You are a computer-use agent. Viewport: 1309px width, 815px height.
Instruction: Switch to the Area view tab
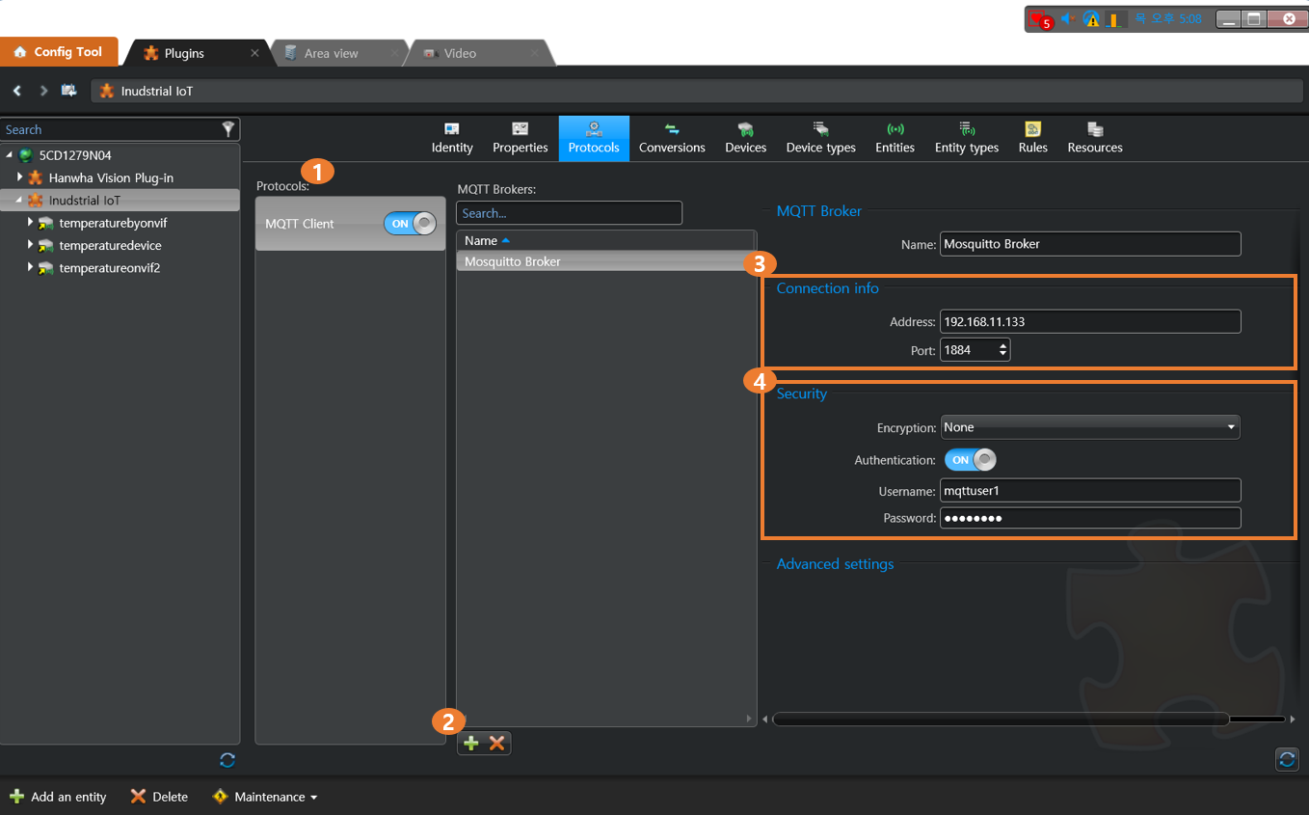tap(331, 53)
